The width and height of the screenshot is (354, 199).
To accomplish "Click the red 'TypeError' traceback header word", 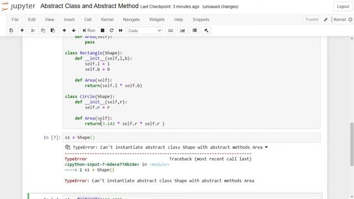I will click(76, 159).
